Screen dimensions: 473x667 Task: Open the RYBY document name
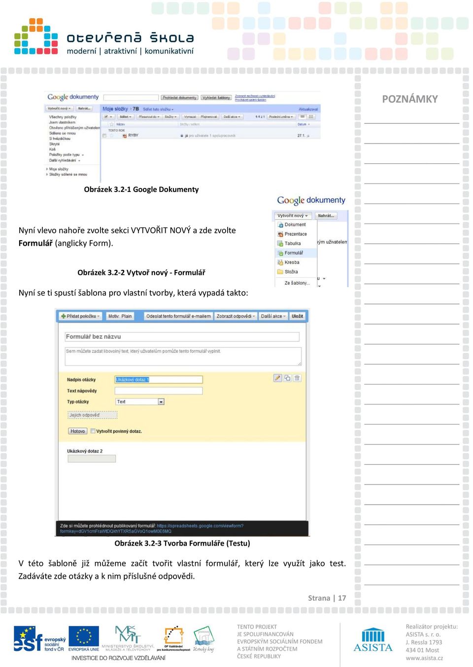click(x=133, y=135)
